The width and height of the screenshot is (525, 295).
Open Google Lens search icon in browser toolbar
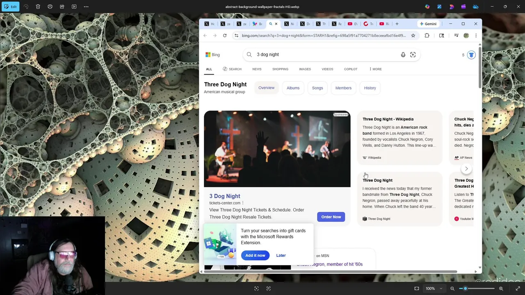pos(442,36)
